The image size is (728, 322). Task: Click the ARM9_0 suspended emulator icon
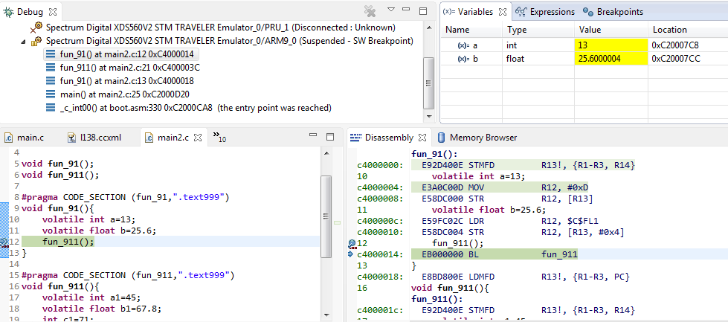click(36, 41)
